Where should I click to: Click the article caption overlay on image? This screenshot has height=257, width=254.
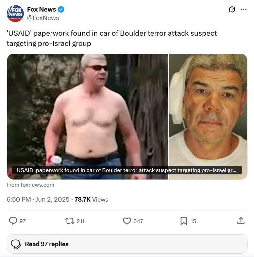coord(127,170)
